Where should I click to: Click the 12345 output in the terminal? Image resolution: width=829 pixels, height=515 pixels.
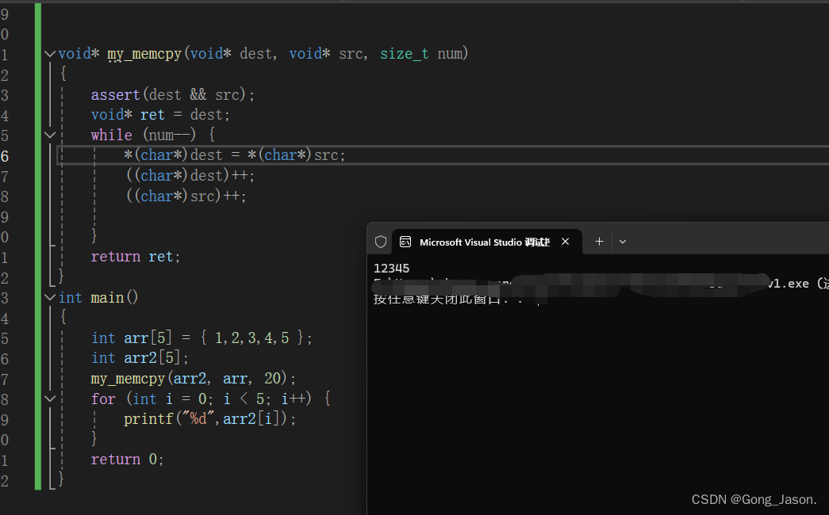click(391, 268)
